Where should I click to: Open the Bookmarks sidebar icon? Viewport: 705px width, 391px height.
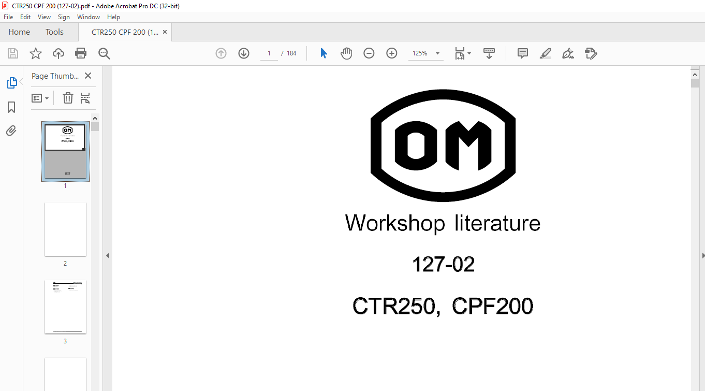tap(11, 107)
